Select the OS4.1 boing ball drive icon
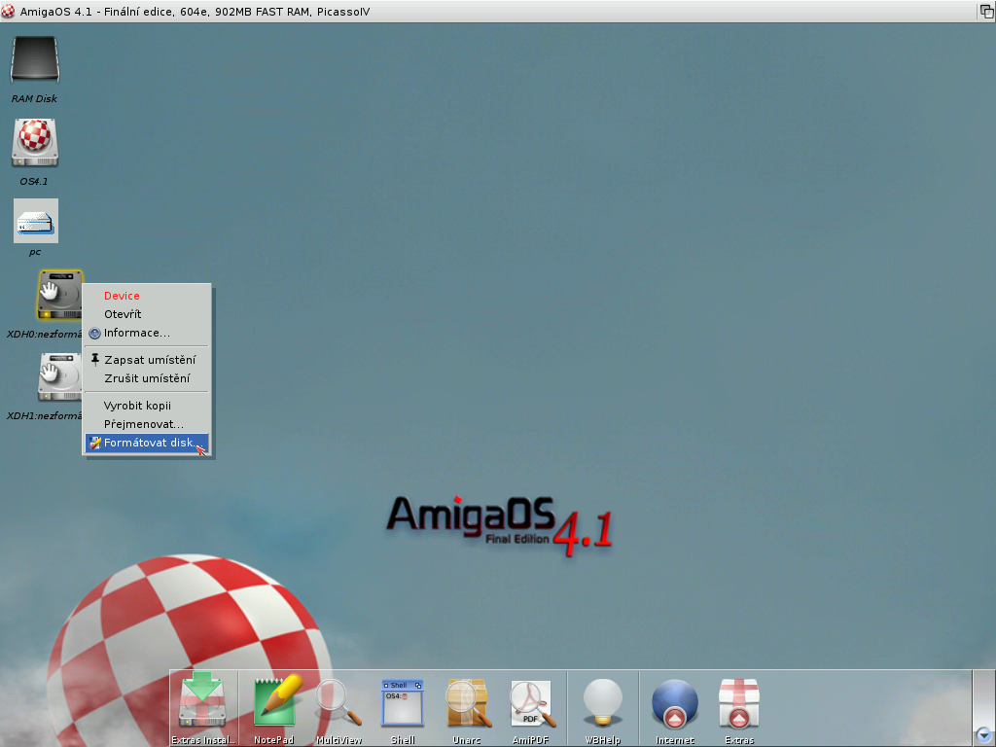The width and height of the screenshot is (996, 747). 35,143
